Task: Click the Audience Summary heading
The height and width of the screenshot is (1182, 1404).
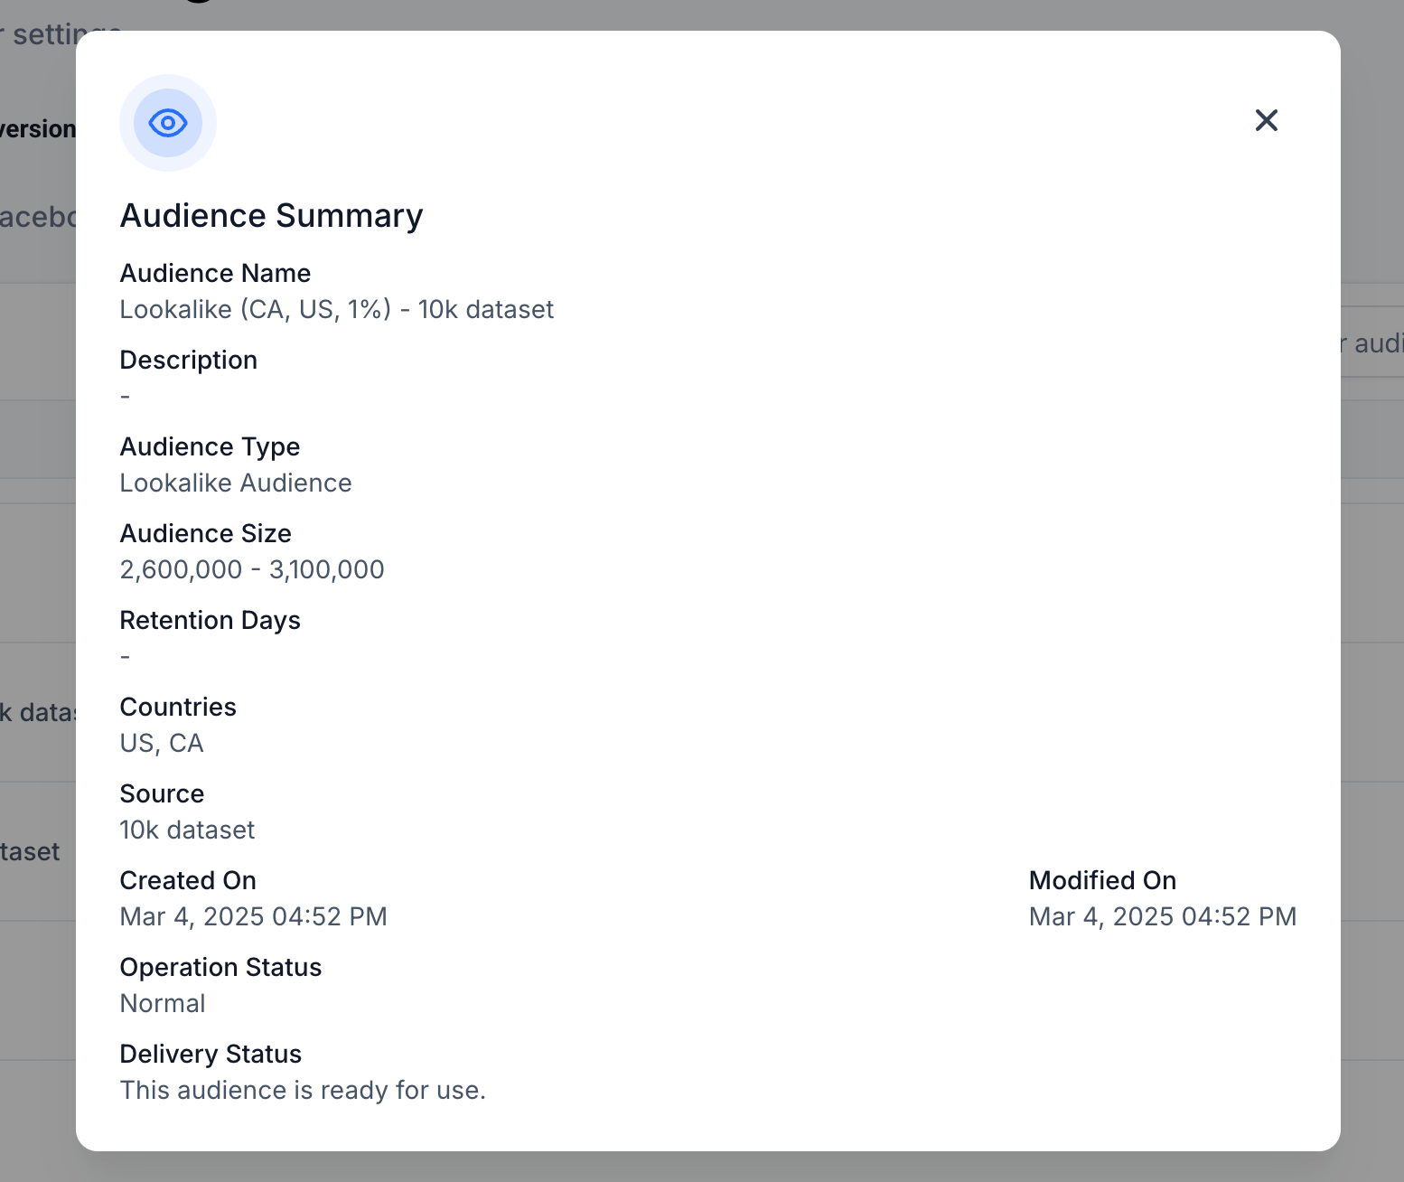Action: [x=271, y=216]
